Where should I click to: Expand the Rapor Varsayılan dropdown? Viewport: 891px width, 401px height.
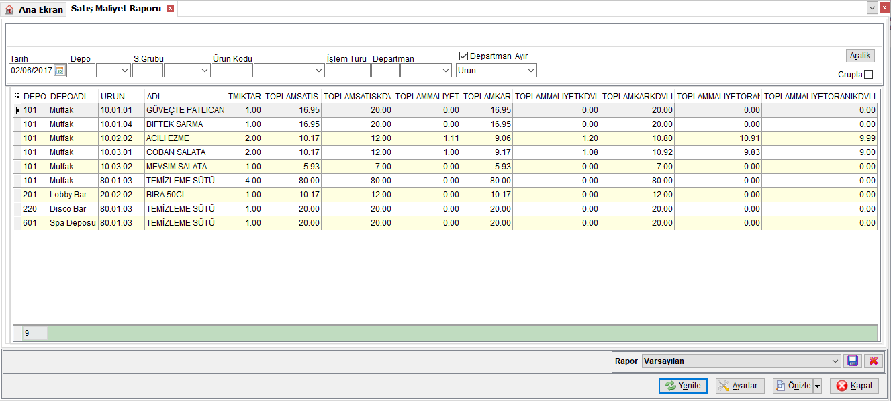point(835,361)
